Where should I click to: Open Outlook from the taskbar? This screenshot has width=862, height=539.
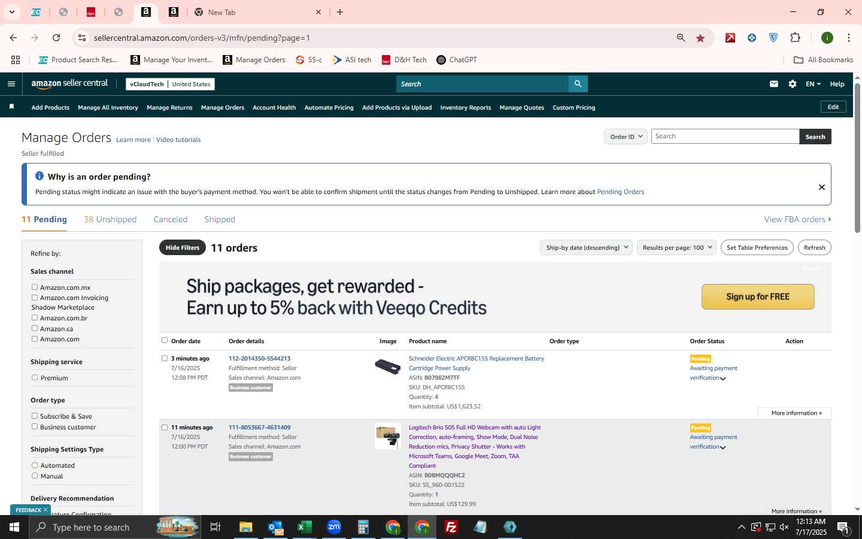tap(275, 527)
